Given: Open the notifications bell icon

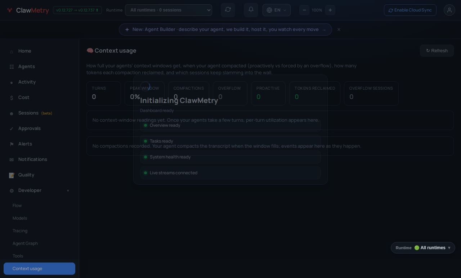Looking at the screenshot, I should pos(251,10).
